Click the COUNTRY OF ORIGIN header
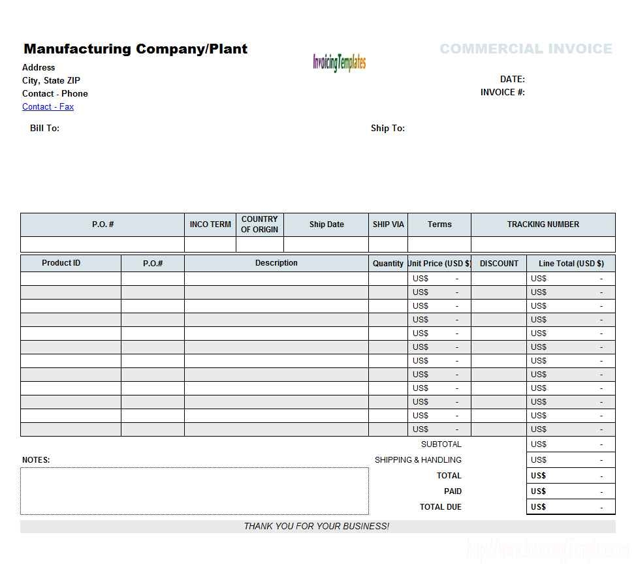Viewport: 636px width, 573px height. click(x=259, y=225)
